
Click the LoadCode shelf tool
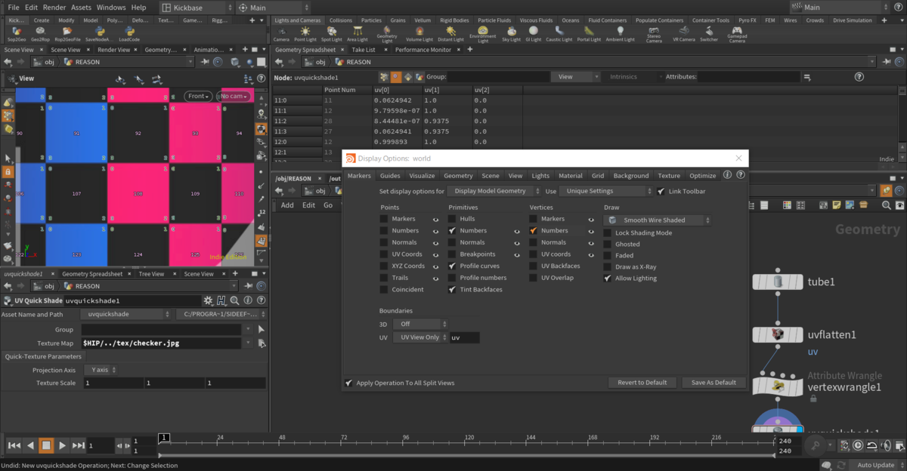pyautogui.click(x=129, y=33)
